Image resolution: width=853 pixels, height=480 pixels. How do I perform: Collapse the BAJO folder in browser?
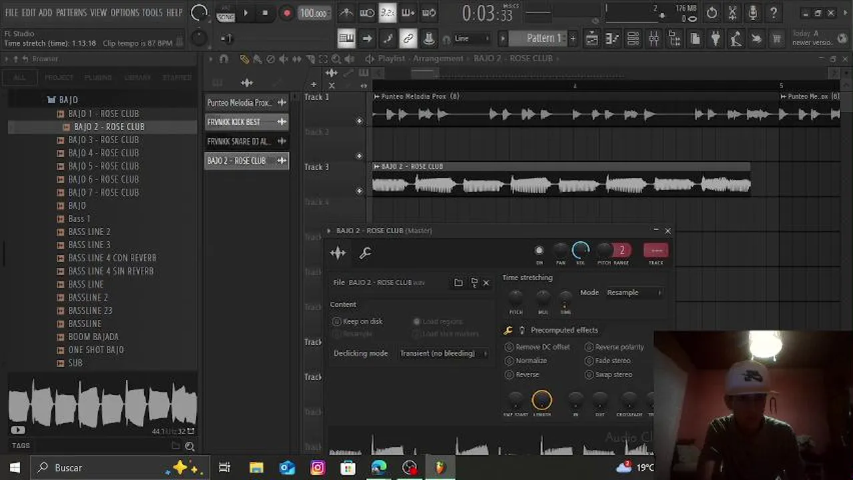pyautogui.click(x=63, y=100)
